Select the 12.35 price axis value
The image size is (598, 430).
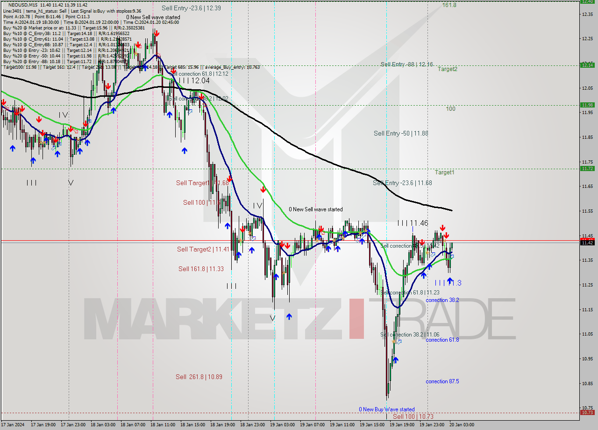click(587, 14)
